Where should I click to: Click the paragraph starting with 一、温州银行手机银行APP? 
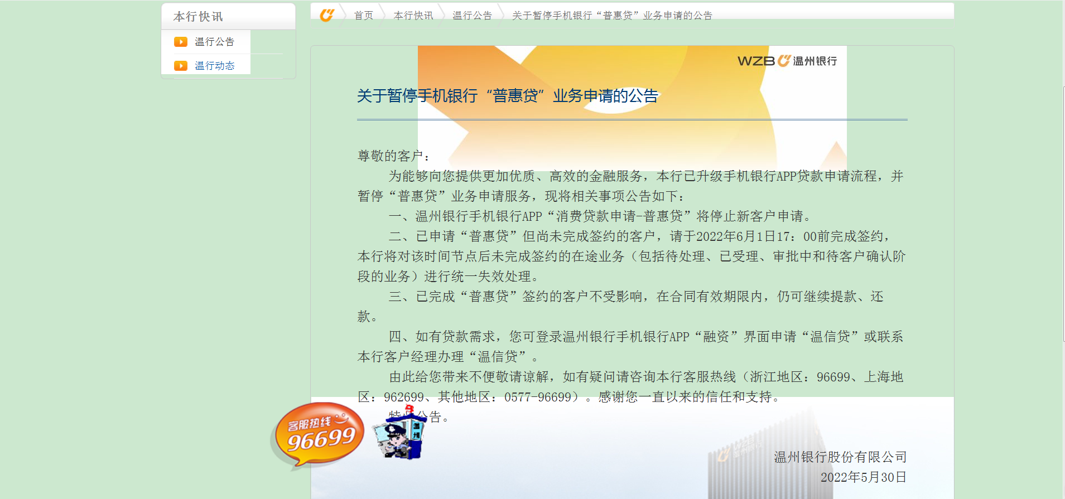pos(602,216)
